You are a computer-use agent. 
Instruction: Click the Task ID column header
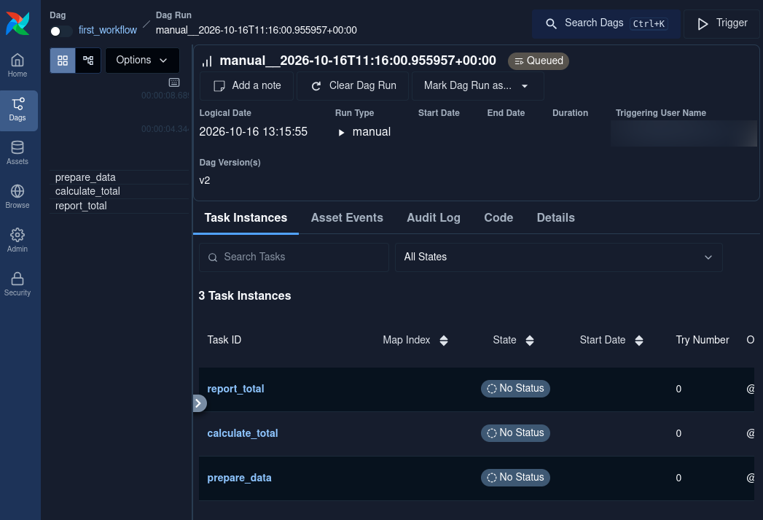(224, 340)
